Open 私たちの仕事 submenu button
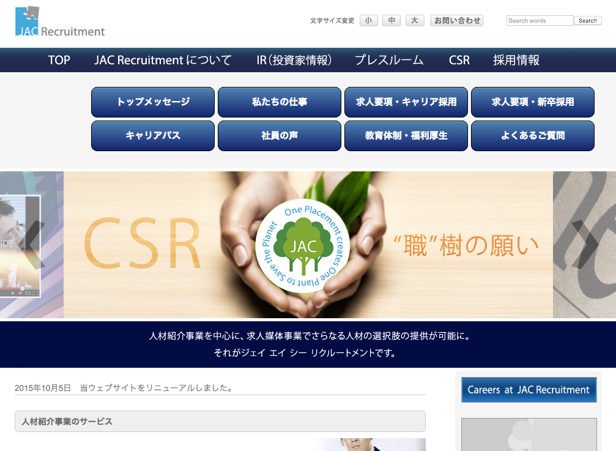The image size is (616, 451). coord(280,102)
